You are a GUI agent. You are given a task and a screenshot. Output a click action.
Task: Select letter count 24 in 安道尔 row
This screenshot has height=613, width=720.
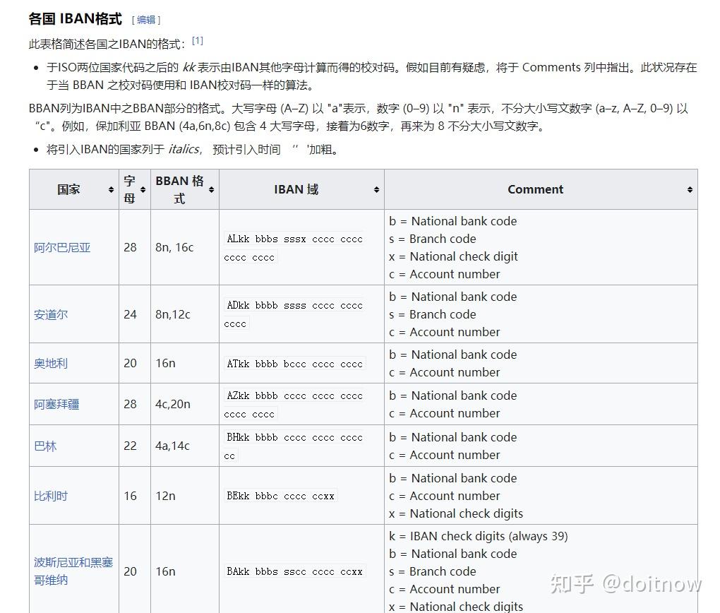[x=130, y=315]
